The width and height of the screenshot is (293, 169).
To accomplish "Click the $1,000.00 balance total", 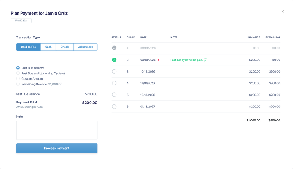I will (253, 120).
